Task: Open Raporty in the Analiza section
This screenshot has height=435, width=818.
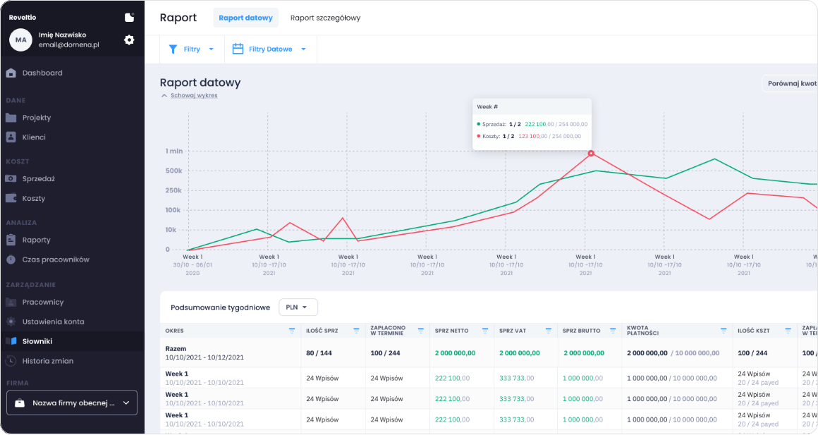Action: click(x=36, y=240)
